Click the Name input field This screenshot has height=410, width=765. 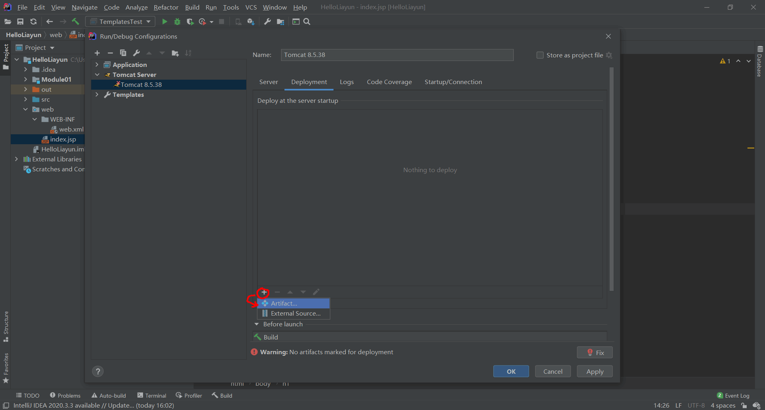coord(397,55)
